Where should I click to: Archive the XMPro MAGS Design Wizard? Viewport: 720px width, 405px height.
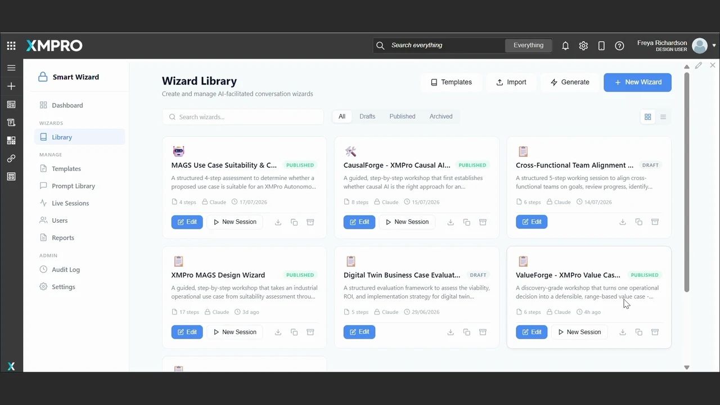[x=310, y=332]
